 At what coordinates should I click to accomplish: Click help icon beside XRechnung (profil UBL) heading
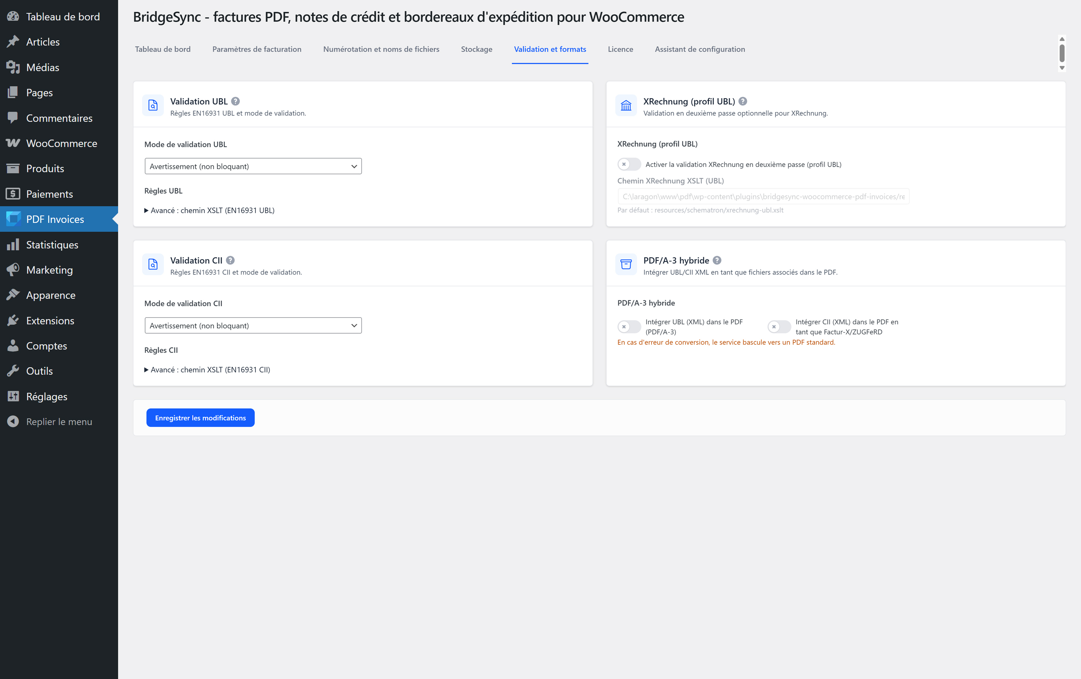point(743,101)
